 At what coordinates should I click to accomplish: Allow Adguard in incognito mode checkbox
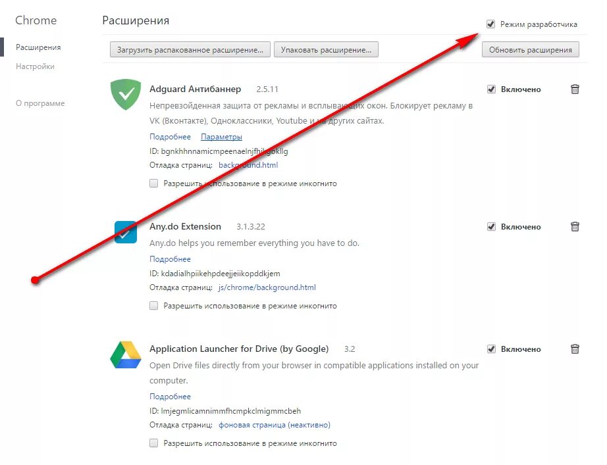click(x=153, y=184)
